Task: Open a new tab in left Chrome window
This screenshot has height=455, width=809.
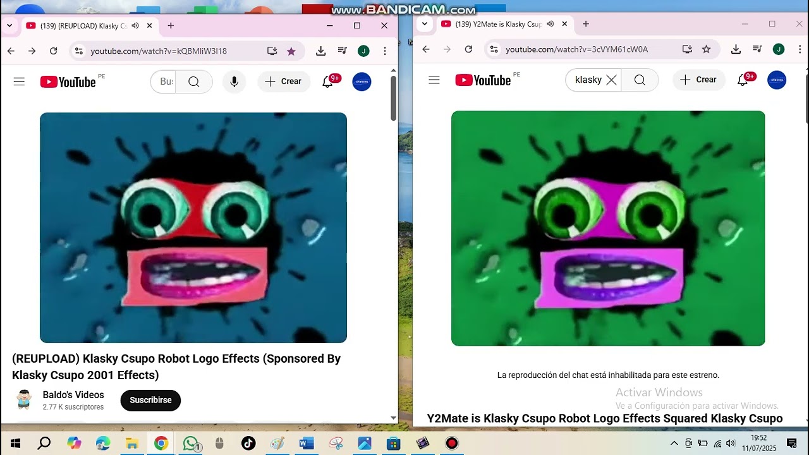Action: pos(171,25)
